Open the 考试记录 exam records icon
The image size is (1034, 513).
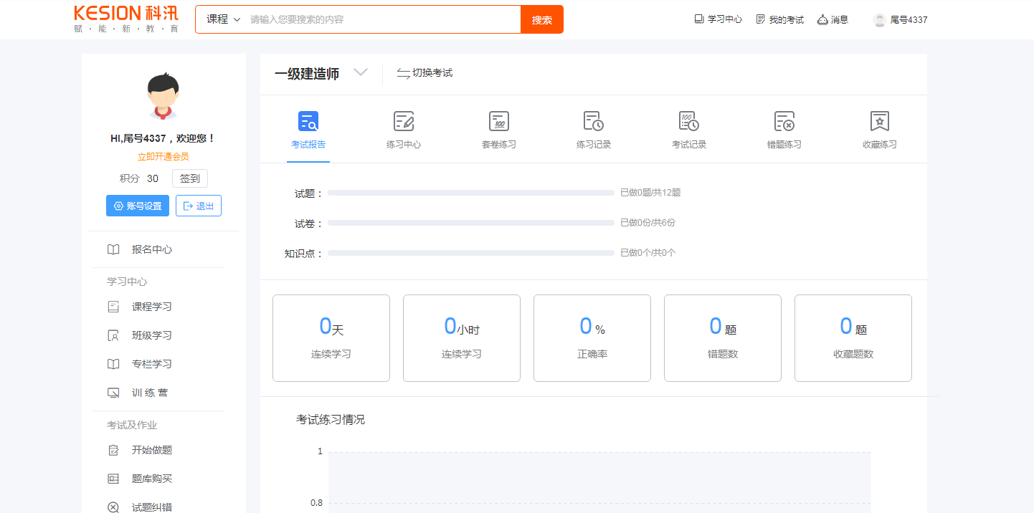688,122
